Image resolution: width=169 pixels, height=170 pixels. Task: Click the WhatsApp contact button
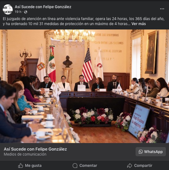pos(151,152)
